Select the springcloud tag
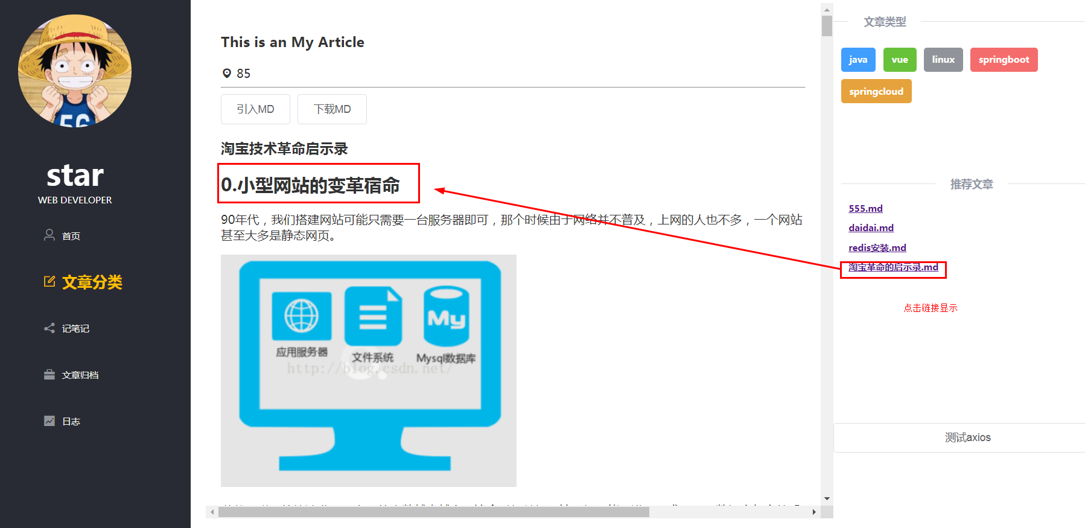The height and width of the screenshot is (528, 1085). click(x=876, y=91)
